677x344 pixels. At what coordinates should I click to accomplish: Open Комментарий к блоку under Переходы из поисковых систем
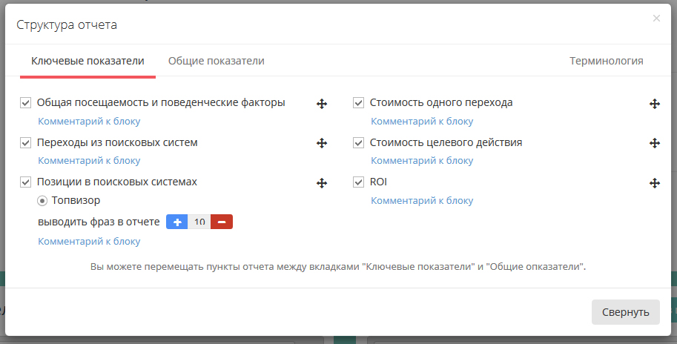(89, 161)
